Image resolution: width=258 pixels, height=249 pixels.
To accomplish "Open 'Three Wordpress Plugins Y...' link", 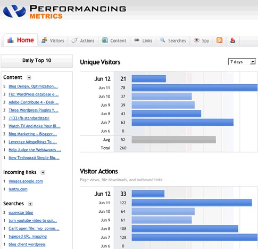I will (34, 110).
